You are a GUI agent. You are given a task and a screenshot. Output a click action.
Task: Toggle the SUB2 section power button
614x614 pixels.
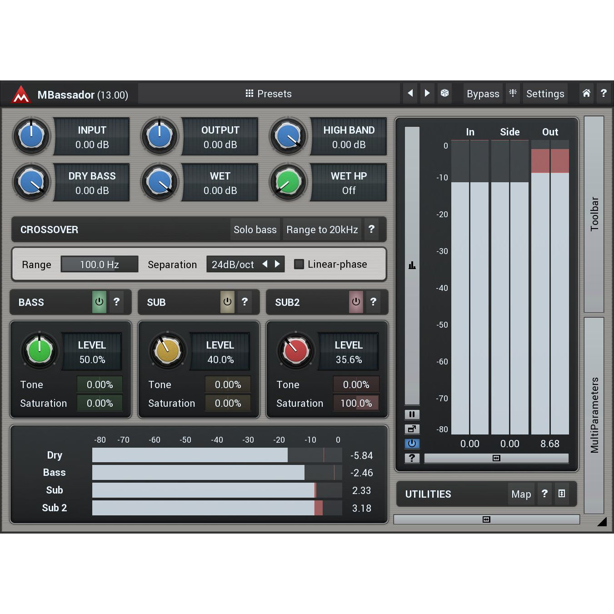tap(356, 302)
